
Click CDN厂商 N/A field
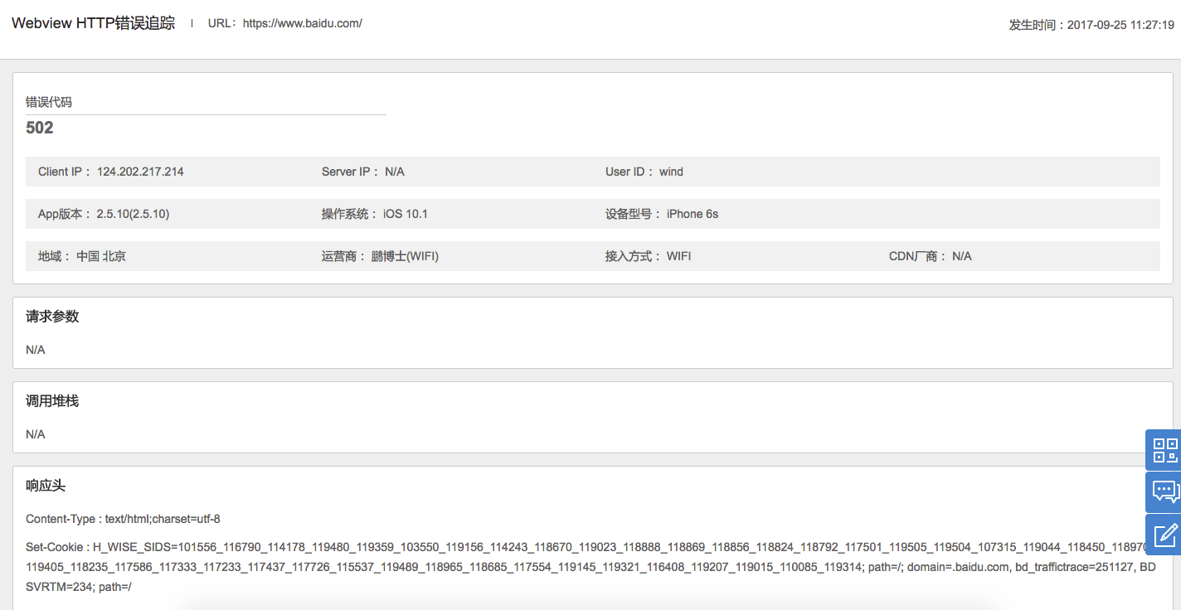[931, 256]
